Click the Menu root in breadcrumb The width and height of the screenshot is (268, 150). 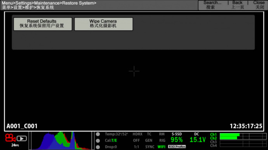7,3
